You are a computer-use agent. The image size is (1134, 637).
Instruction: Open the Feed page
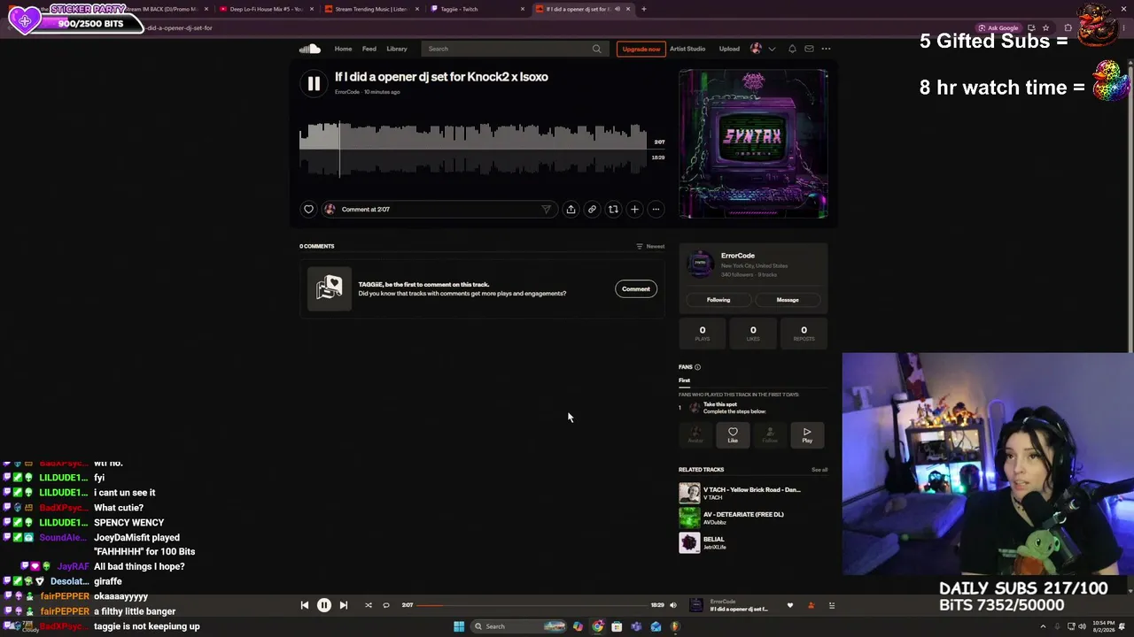[x=369, y=49]
